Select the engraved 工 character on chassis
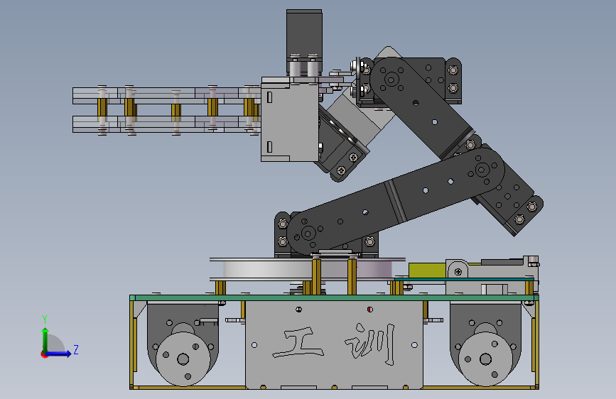616x399 pixels. pos(298,343)
